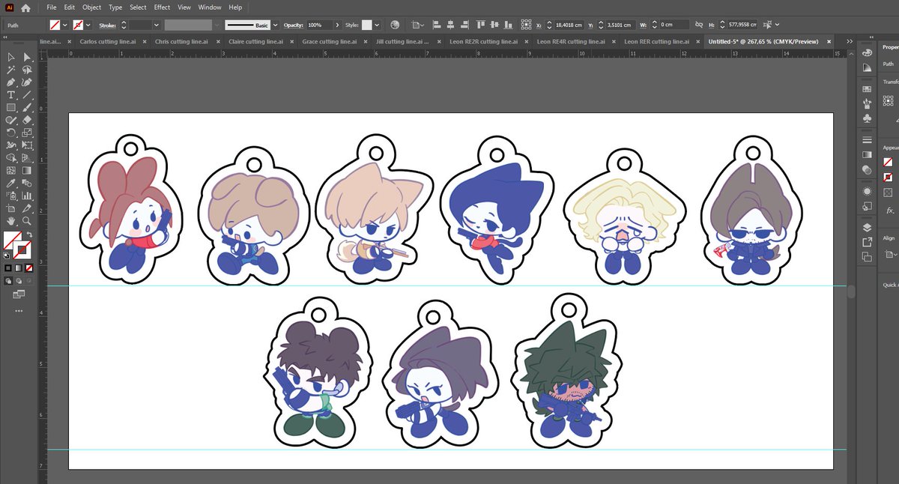Select the Magic Wand tool
The image size is (899, 484).
[x=11, y=70]
